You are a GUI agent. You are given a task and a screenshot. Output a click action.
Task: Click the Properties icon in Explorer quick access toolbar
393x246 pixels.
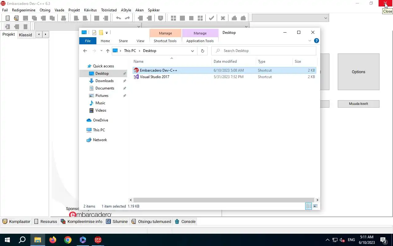tap(94, 33)
